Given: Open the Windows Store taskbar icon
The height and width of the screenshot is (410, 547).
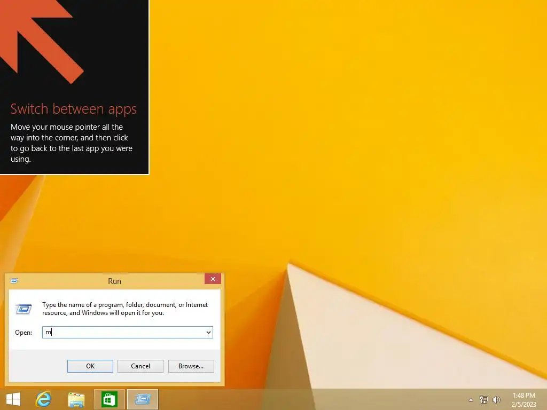Looking at the screenshot, I should [109, 399].
